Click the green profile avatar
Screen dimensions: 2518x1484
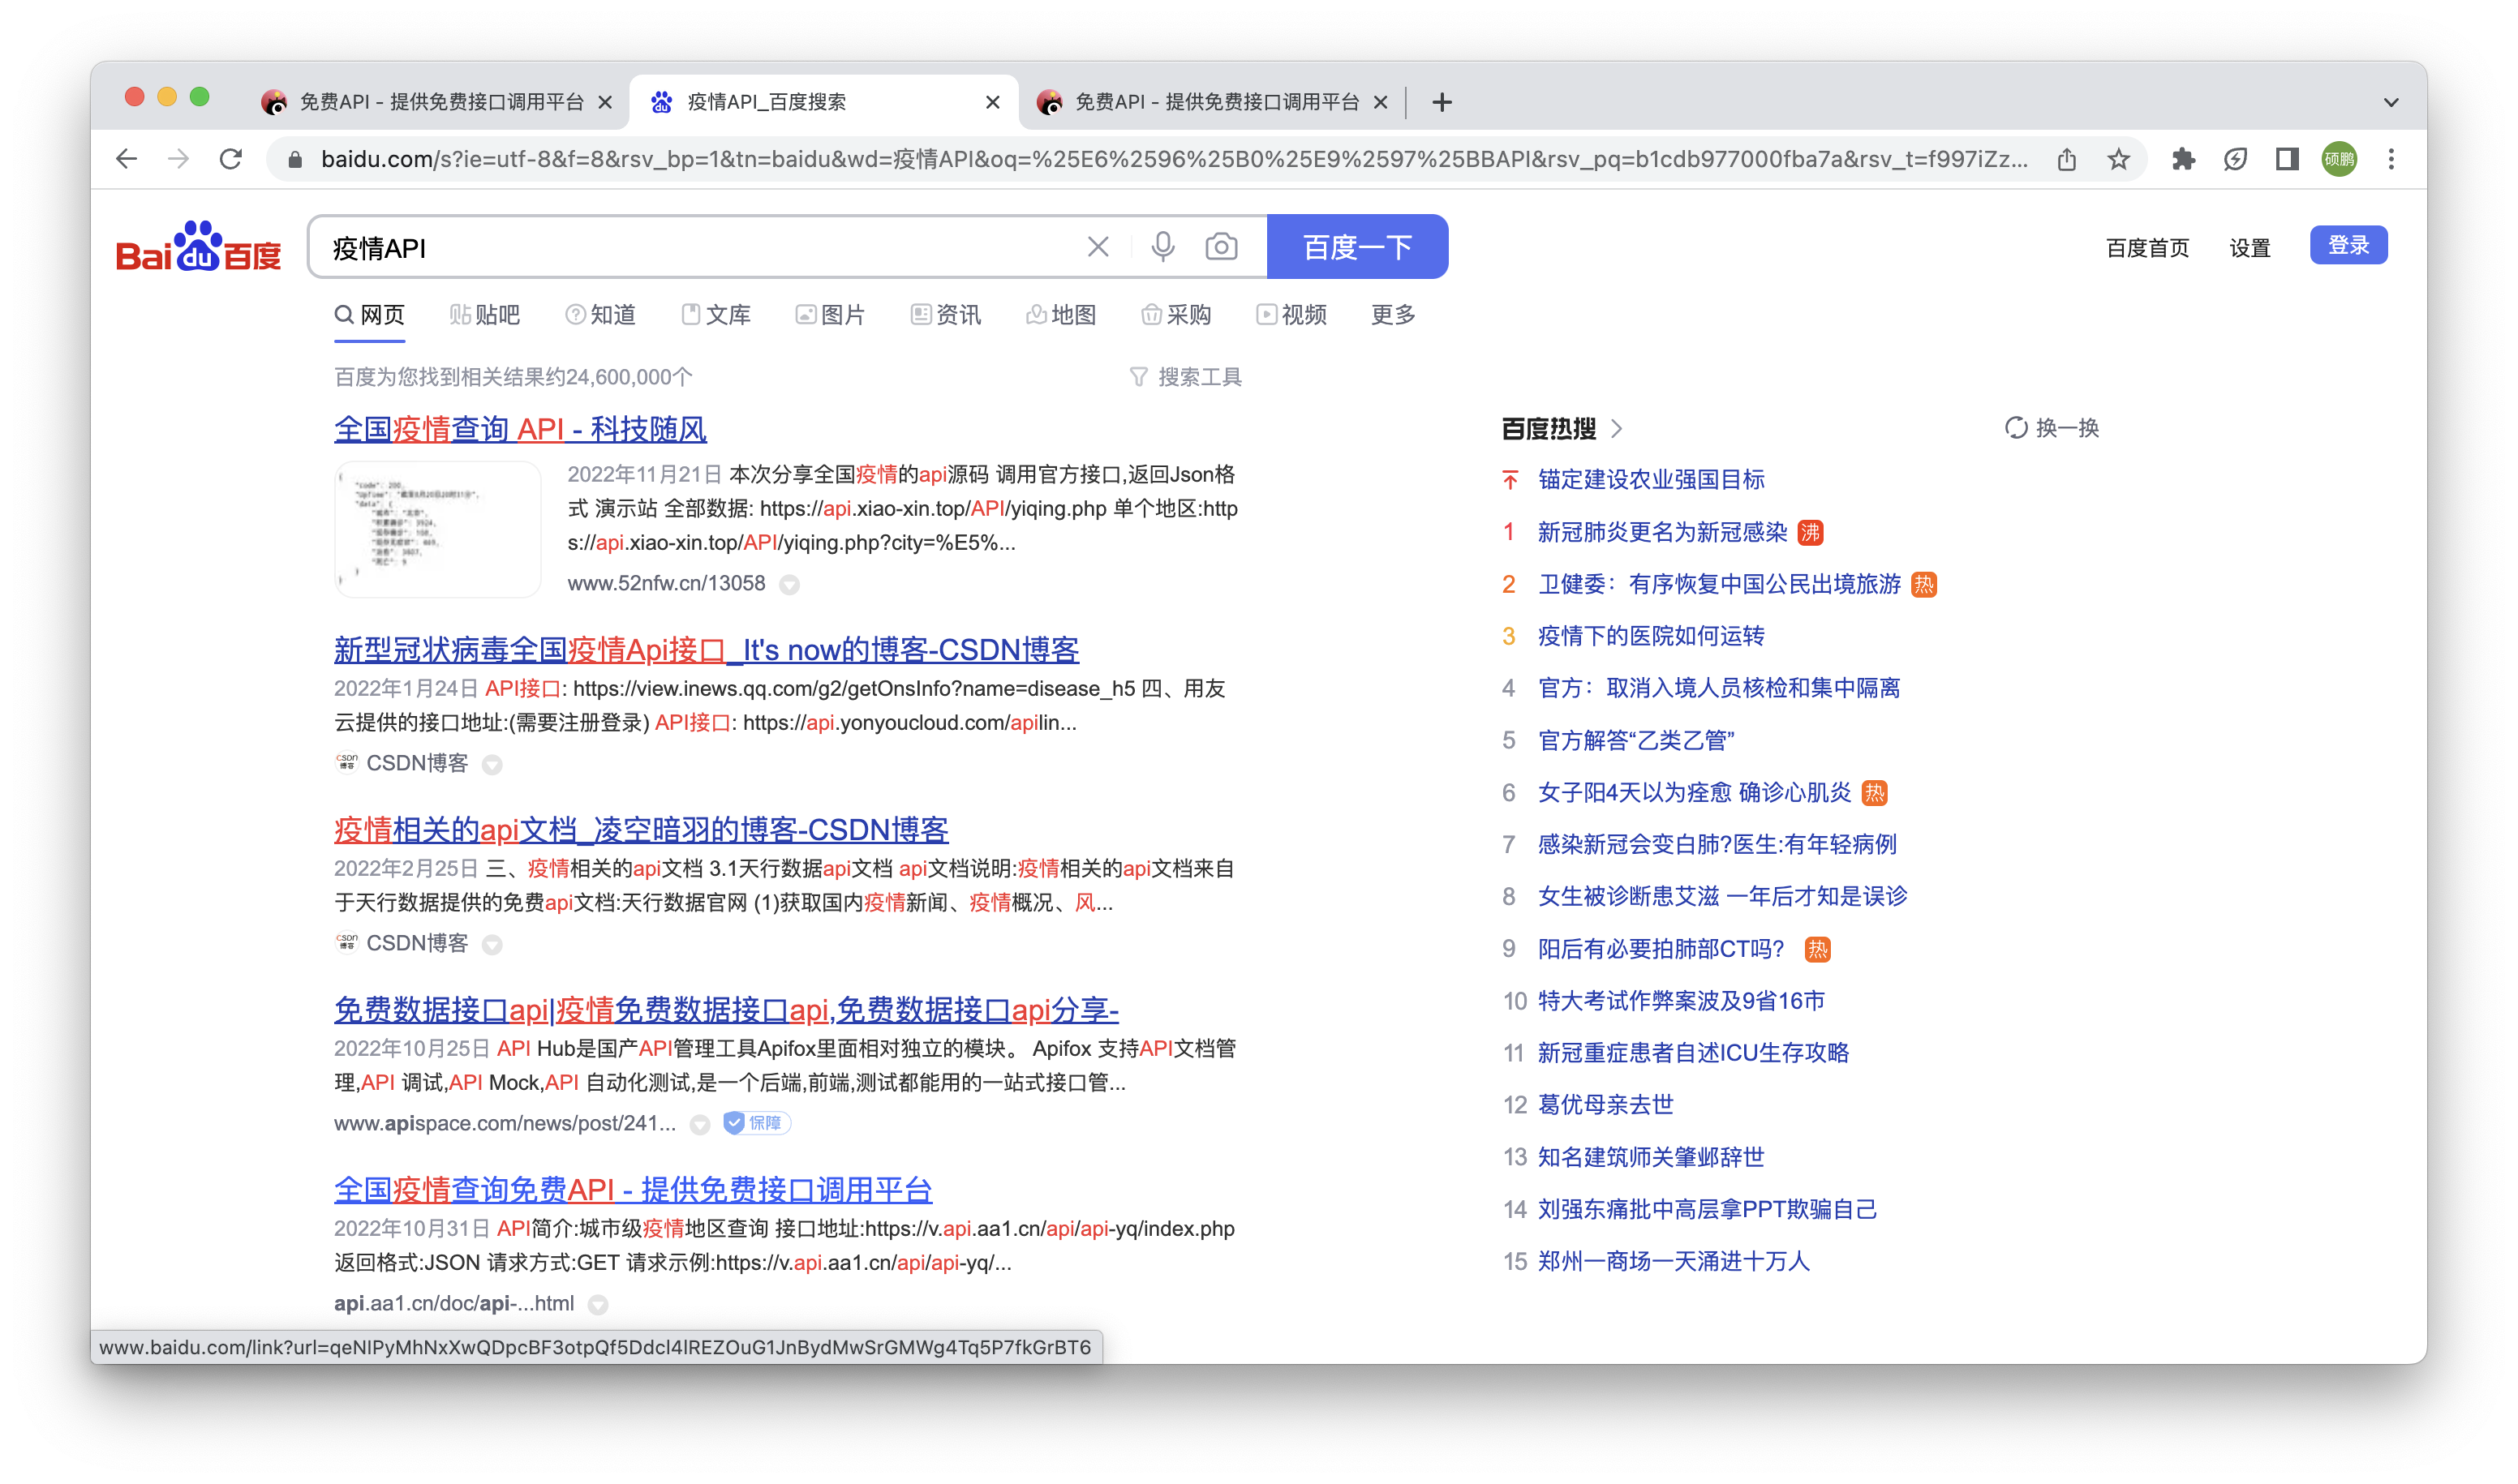coord(2339,159)
